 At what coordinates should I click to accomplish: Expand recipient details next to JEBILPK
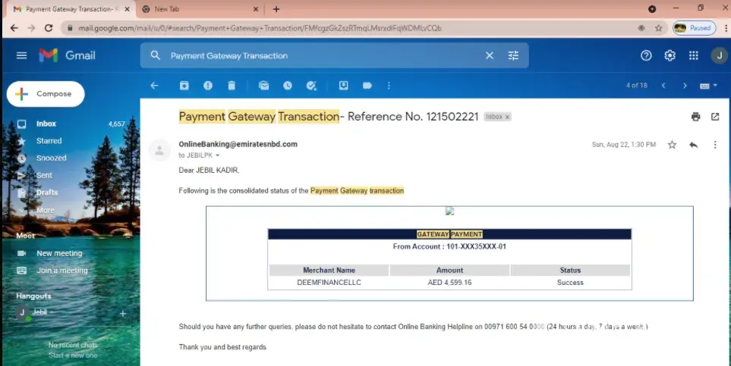click(217, 155)
